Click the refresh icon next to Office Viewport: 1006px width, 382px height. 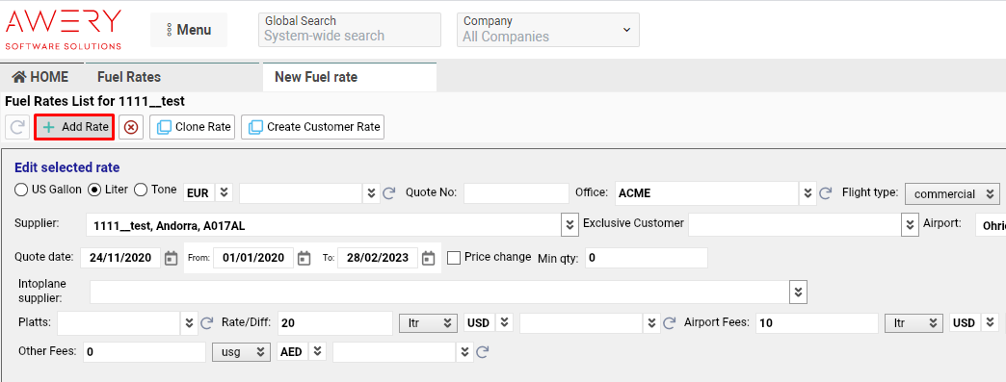[827, 192]
